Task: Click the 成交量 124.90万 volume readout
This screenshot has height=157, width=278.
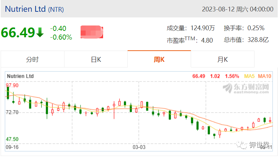Action: 191,28
